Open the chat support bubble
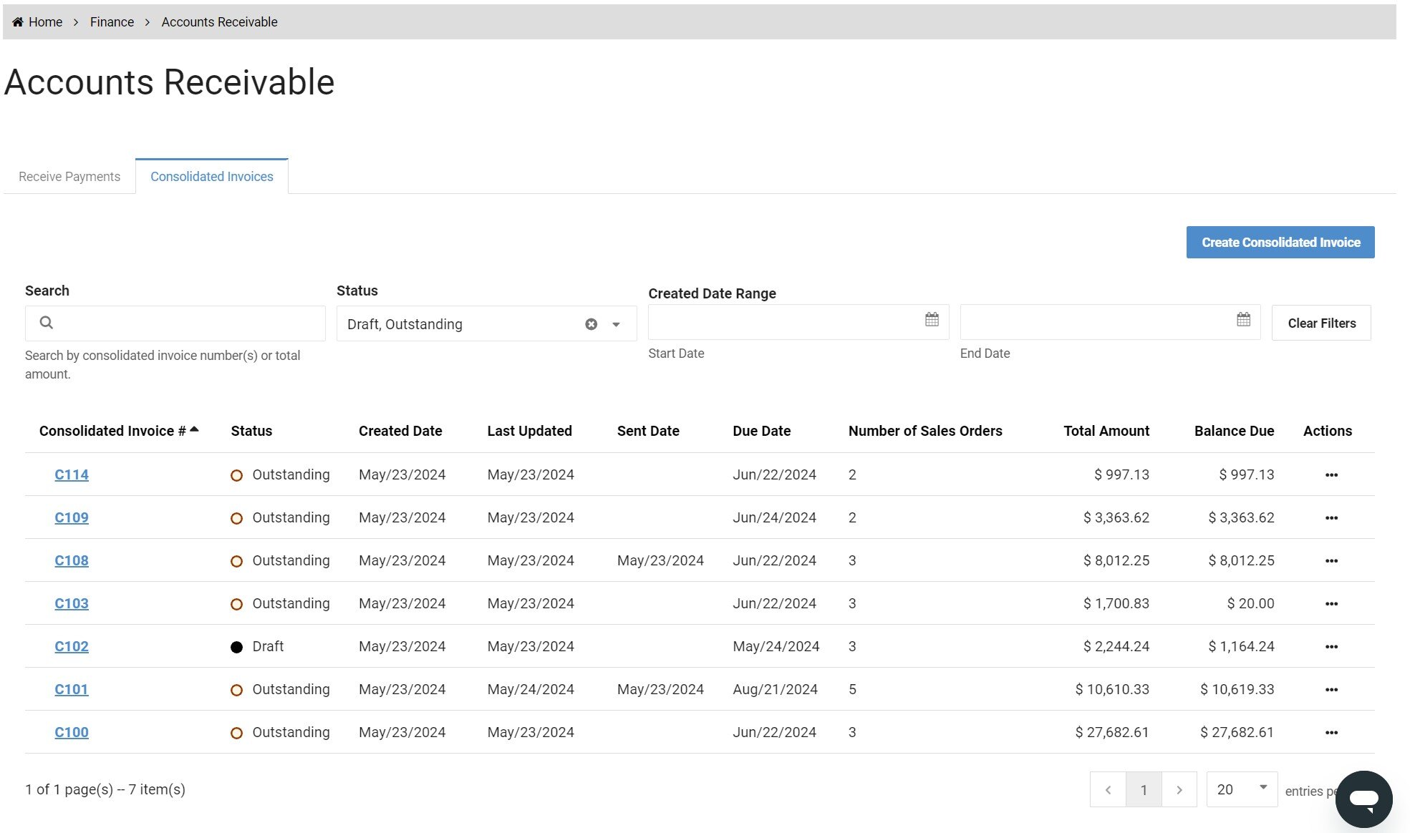 [x=1363, y=799]
